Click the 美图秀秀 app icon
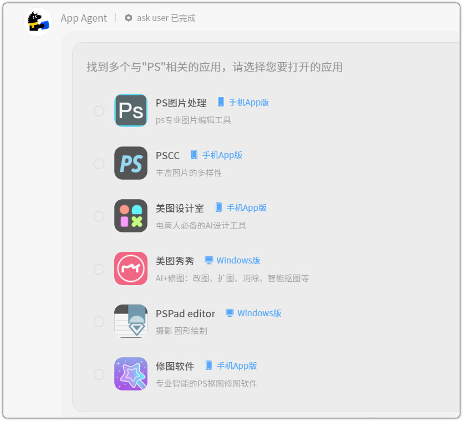This screenshot has width=463, height=421. [x=131, y=268]
